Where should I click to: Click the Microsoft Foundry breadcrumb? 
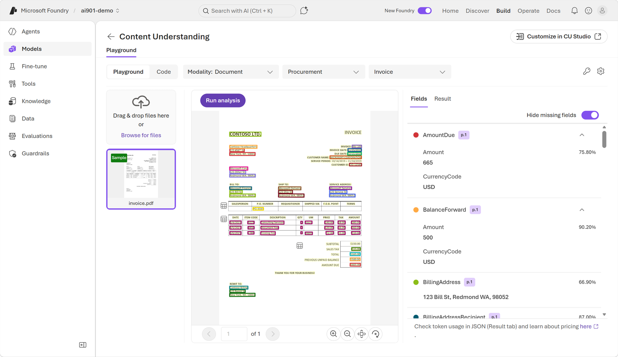[x=45, y=11]
